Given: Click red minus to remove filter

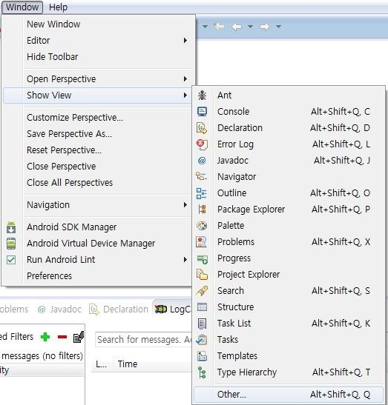Looking at the screenshot, I should pos(62,337).
